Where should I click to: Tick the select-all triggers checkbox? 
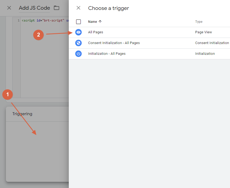[78, 22]
